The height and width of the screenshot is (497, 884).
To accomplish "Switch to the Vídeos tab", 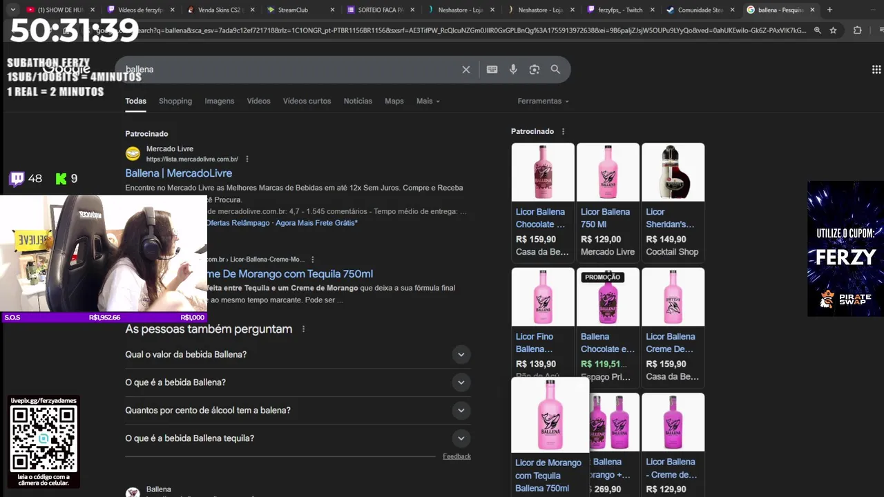I will [x=259, y=101].
